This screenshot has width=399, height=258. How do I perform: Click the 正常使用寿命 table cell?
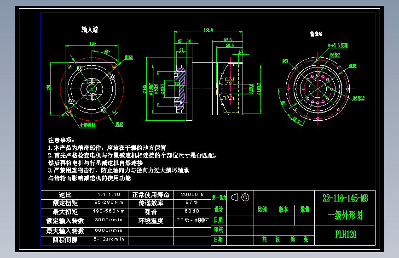[151, 195]
